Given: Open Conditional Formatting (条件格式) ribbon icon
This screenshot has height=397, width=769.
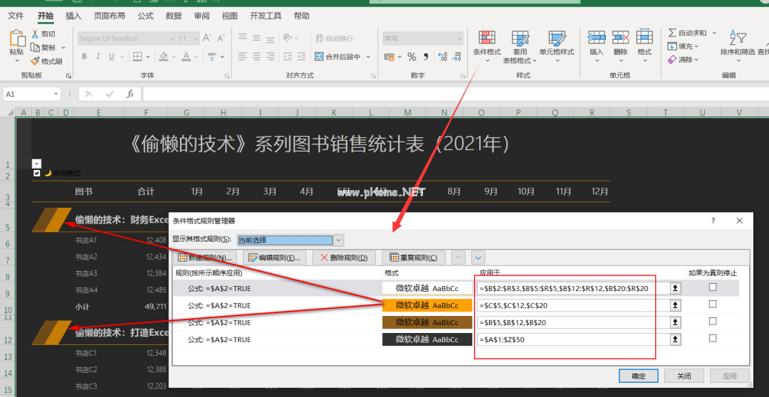Looking at the screenshot, I should (487, 38).
